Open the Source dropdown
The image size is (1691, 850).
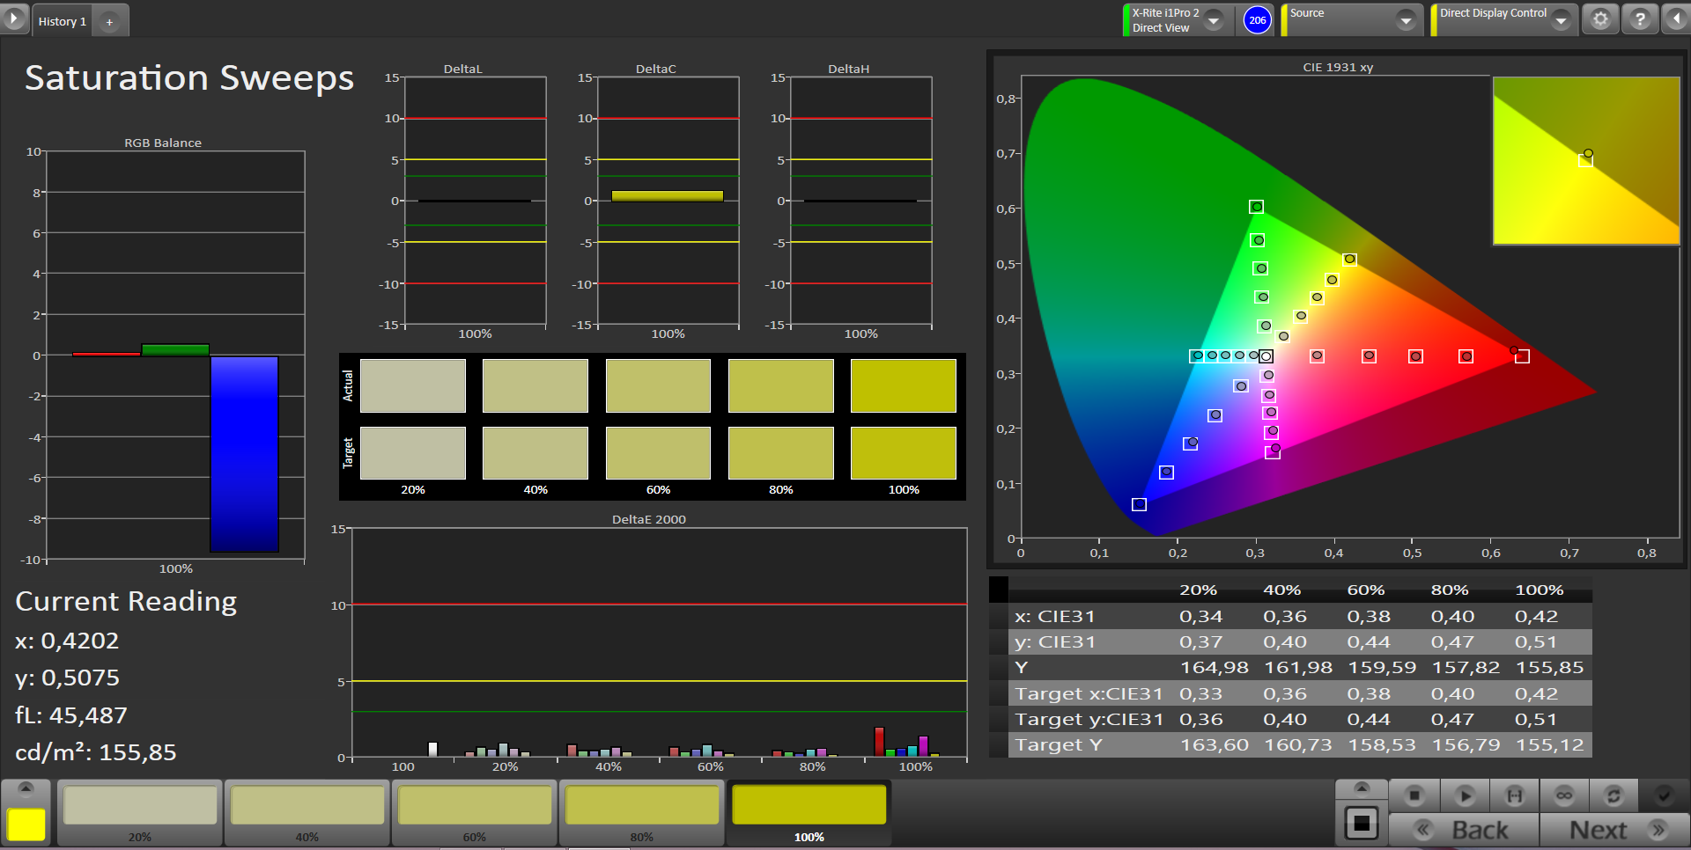pos(1406,20)
